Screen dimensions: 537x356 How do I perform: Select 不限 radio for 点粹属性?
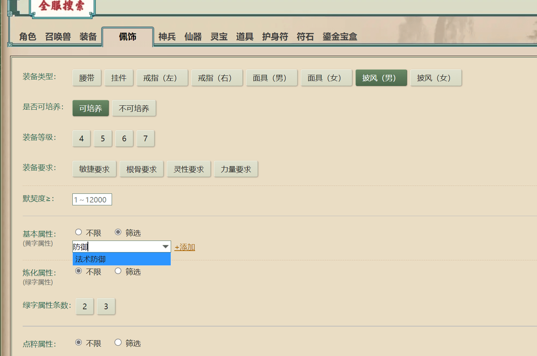point(79,343)
